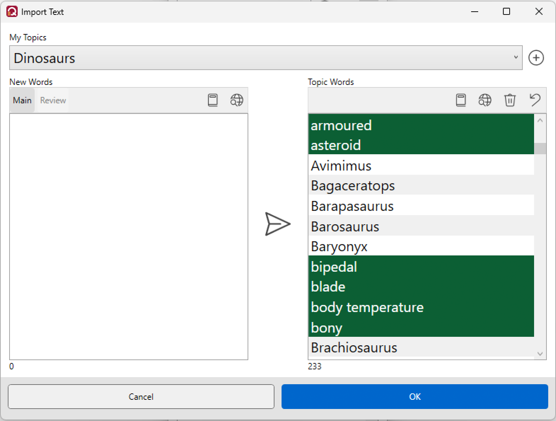Delete selected words with the trash icon

510,100
